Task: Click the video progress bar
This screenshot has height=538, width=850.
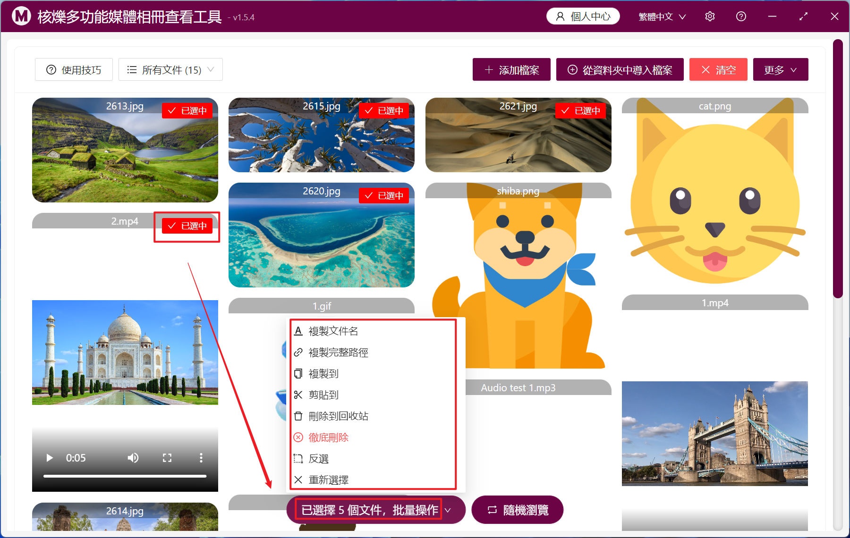Action: (125, 476)
